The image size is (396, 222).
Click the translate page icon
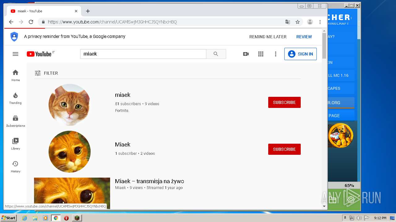click(288, 22)
